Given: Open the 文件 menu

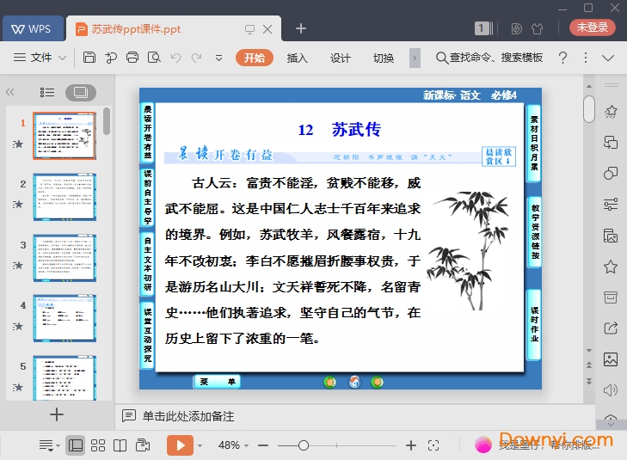Looking at the screenshot, I should click(x=33, y=58).
